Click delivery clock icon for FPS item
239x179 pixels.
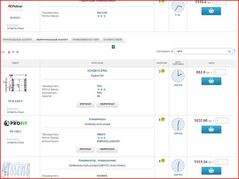coord(178,76)
